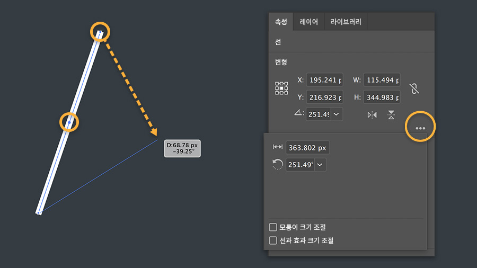
Task: Flip the line vertically
Action: (x=391, y=114)
